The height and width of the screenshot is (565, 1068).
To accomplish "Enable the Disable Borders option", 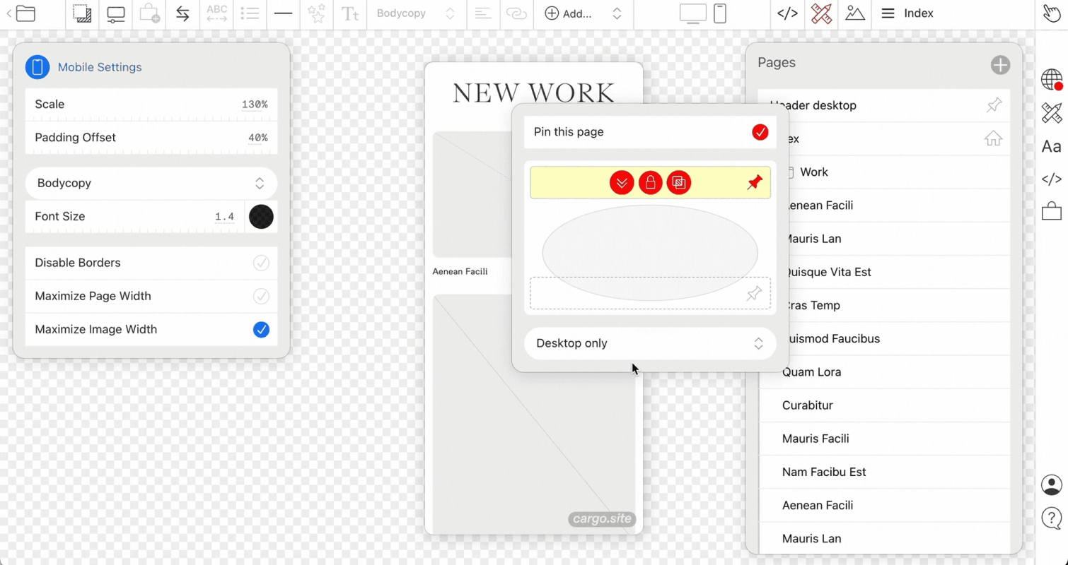I will pos(261,263).
